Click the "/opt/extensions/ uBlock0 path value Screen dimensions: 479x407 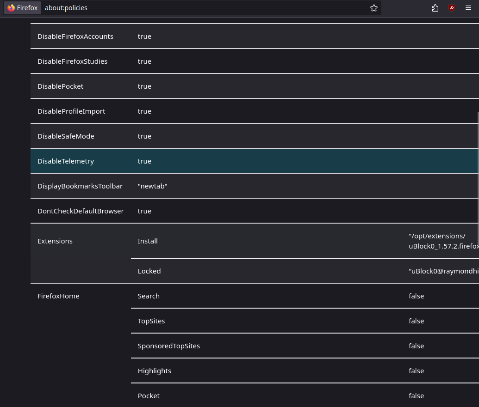click(x=443, y=241)
